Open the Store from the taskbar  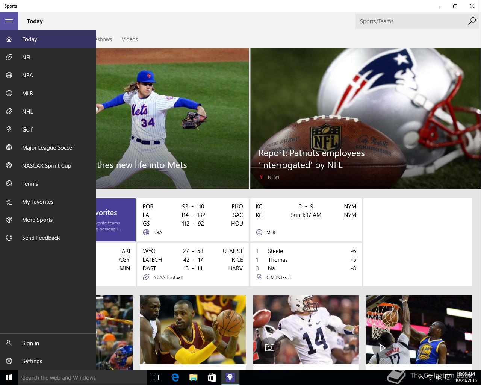(x=212, y=377)
